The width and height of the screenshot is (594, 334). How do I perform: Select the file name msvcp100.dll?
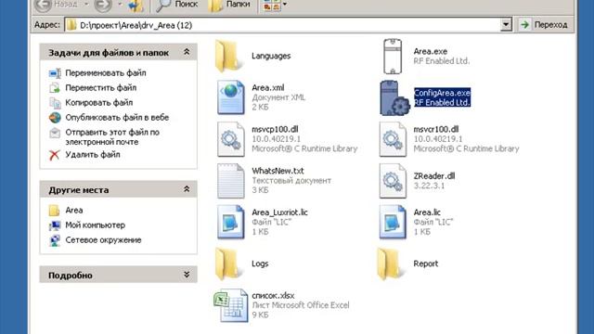point(275,129)
